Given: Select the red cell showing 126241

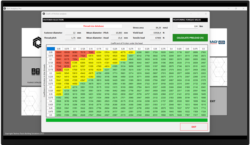Looking at the screenshot, I should click(x=59, y=52).
